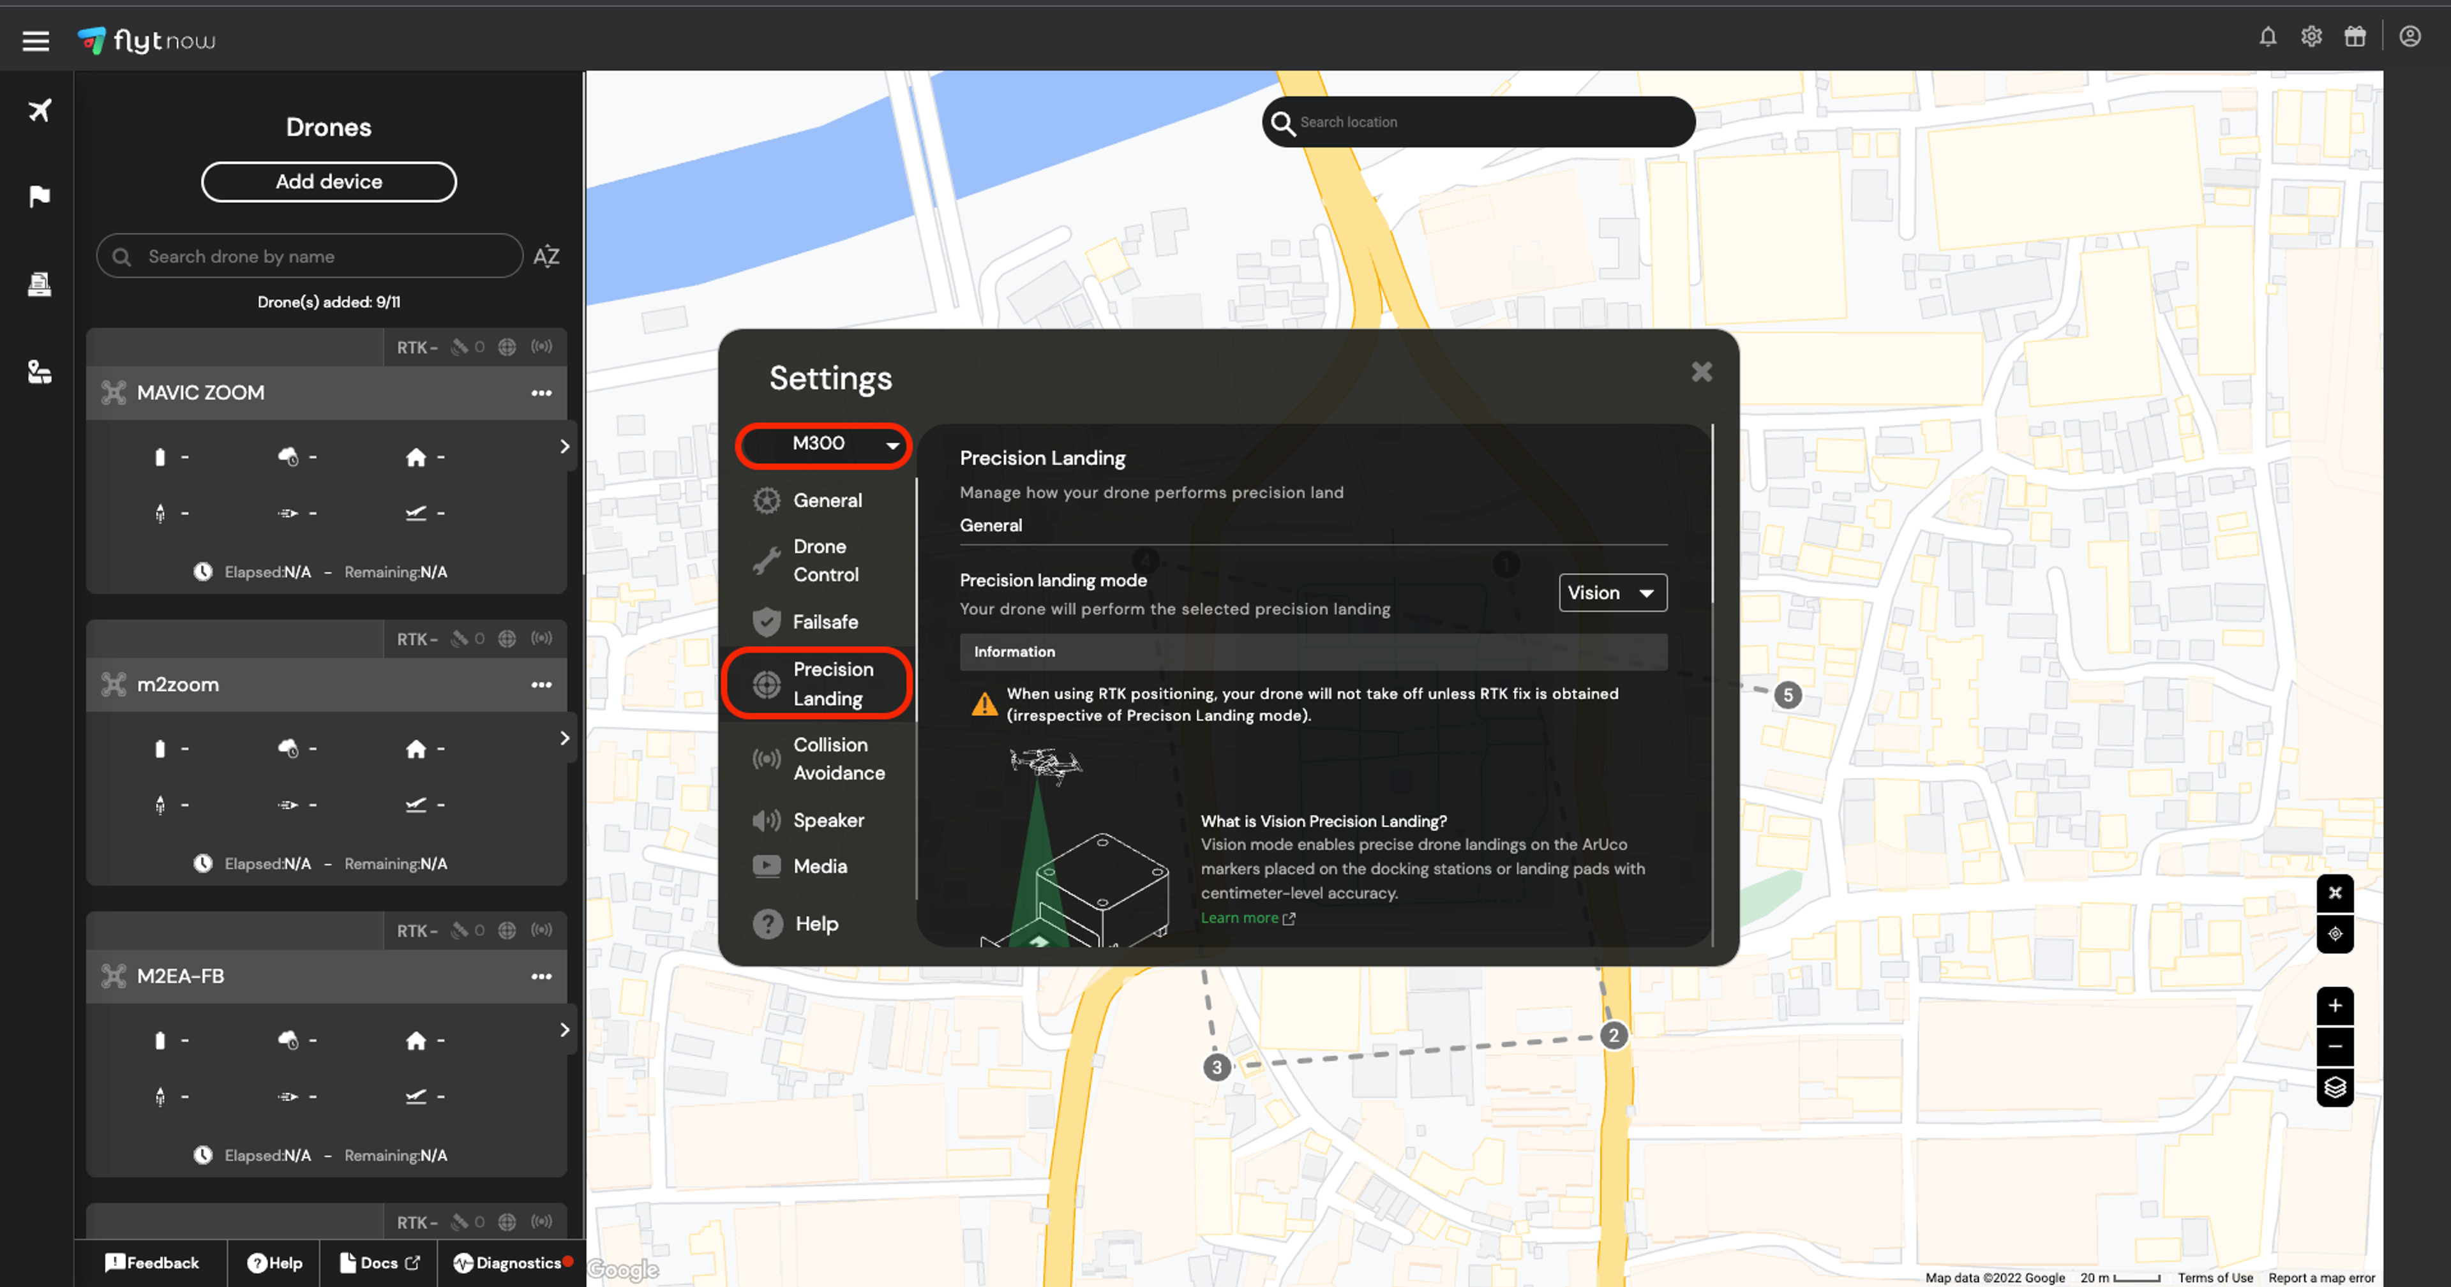Open m2zoom more options menu
The width and height of the screenshot is (2451, 1287).
[x=541, y=685]
